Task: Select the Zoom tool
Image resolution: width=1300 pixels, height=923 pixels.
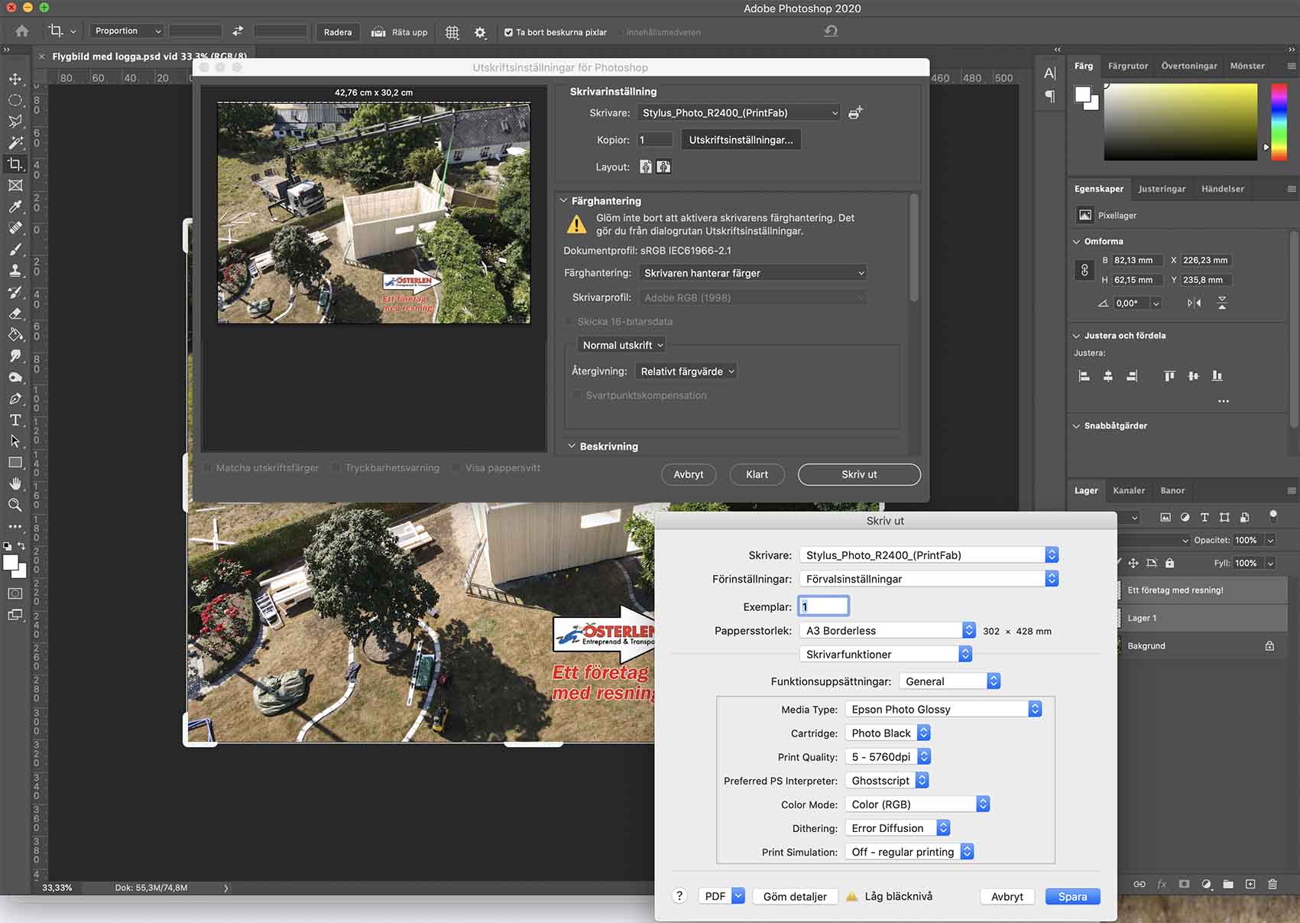Action: (15, 505)
